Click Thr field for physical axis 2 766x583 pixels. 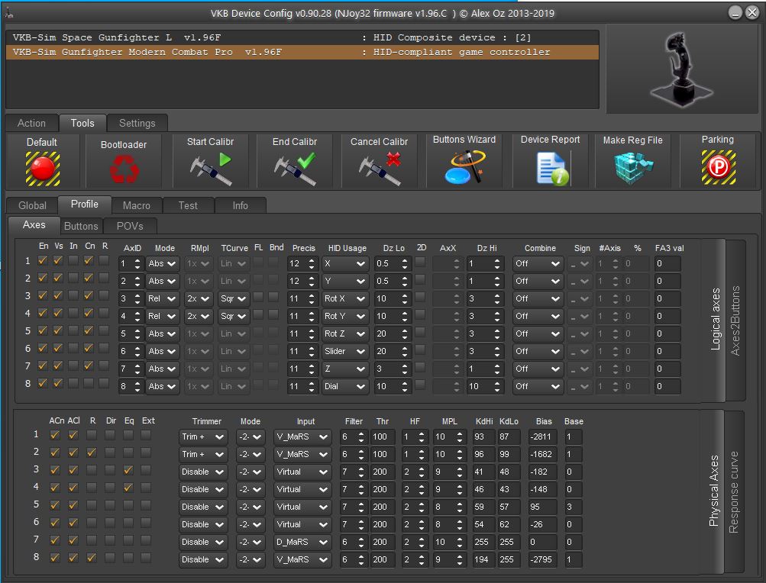coord(383,455)
